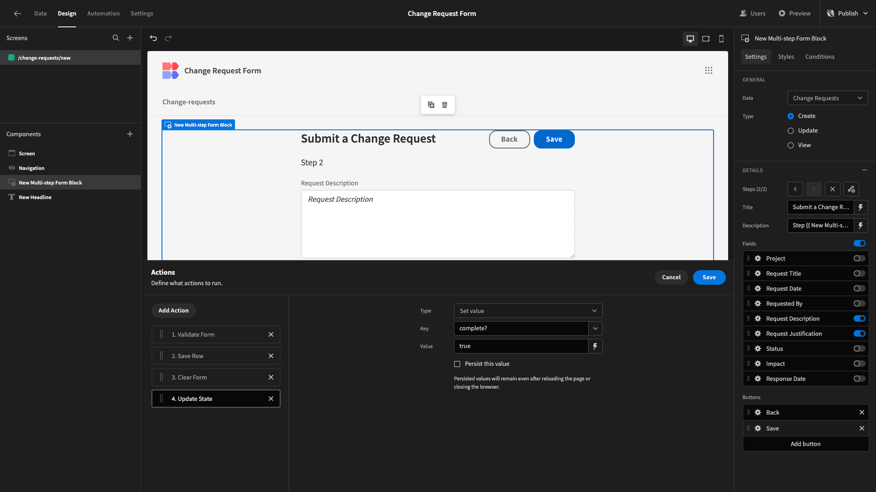Image resolution: width=876 pixels, height=492 pixels.
Task: Switch to desktop preview size
Action: tap(690, 39)
